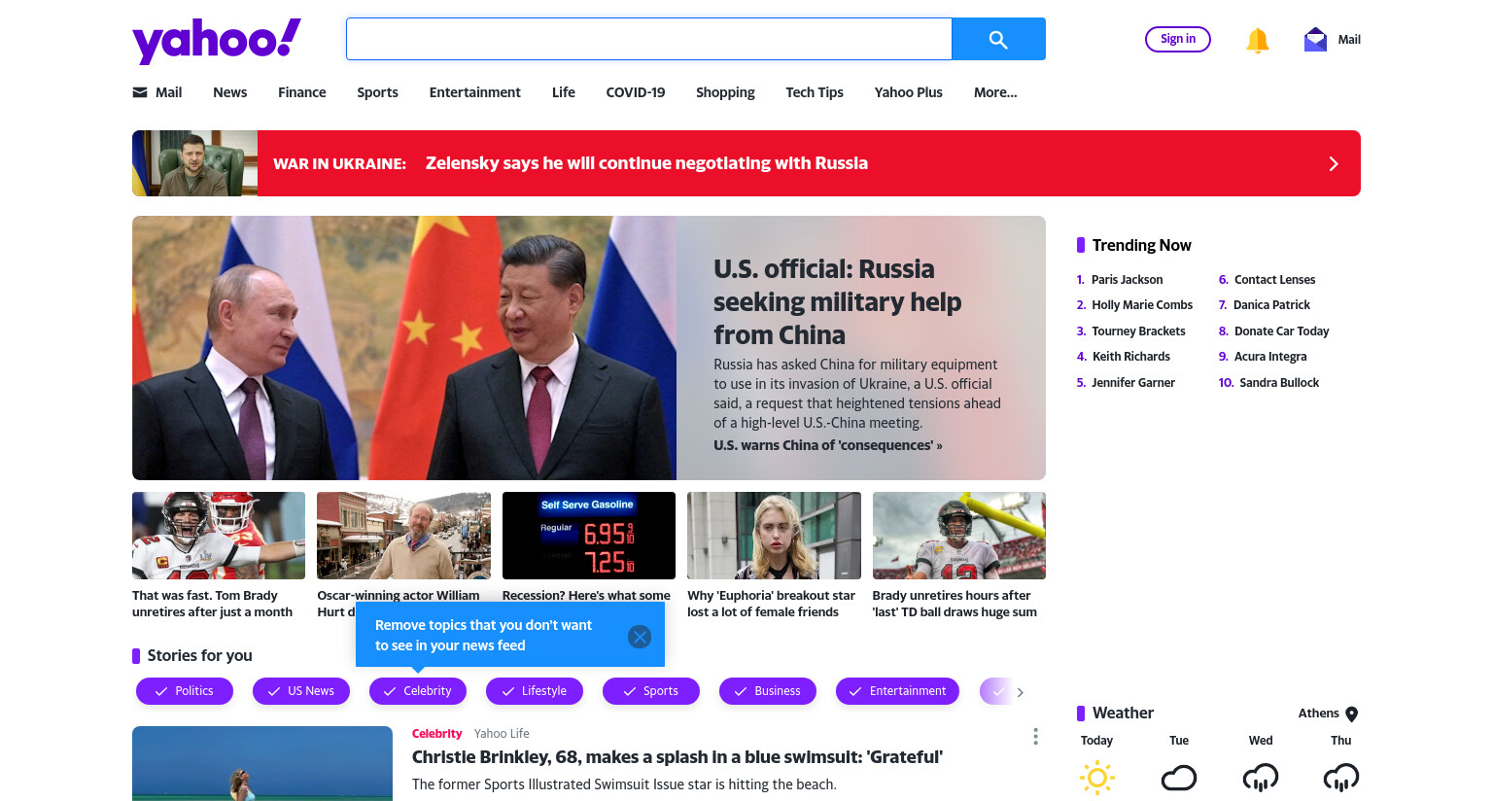The image size is (1493, 801).
Task: Open 'Brady unretires hours after' headline
Action: tap(955, 604)
